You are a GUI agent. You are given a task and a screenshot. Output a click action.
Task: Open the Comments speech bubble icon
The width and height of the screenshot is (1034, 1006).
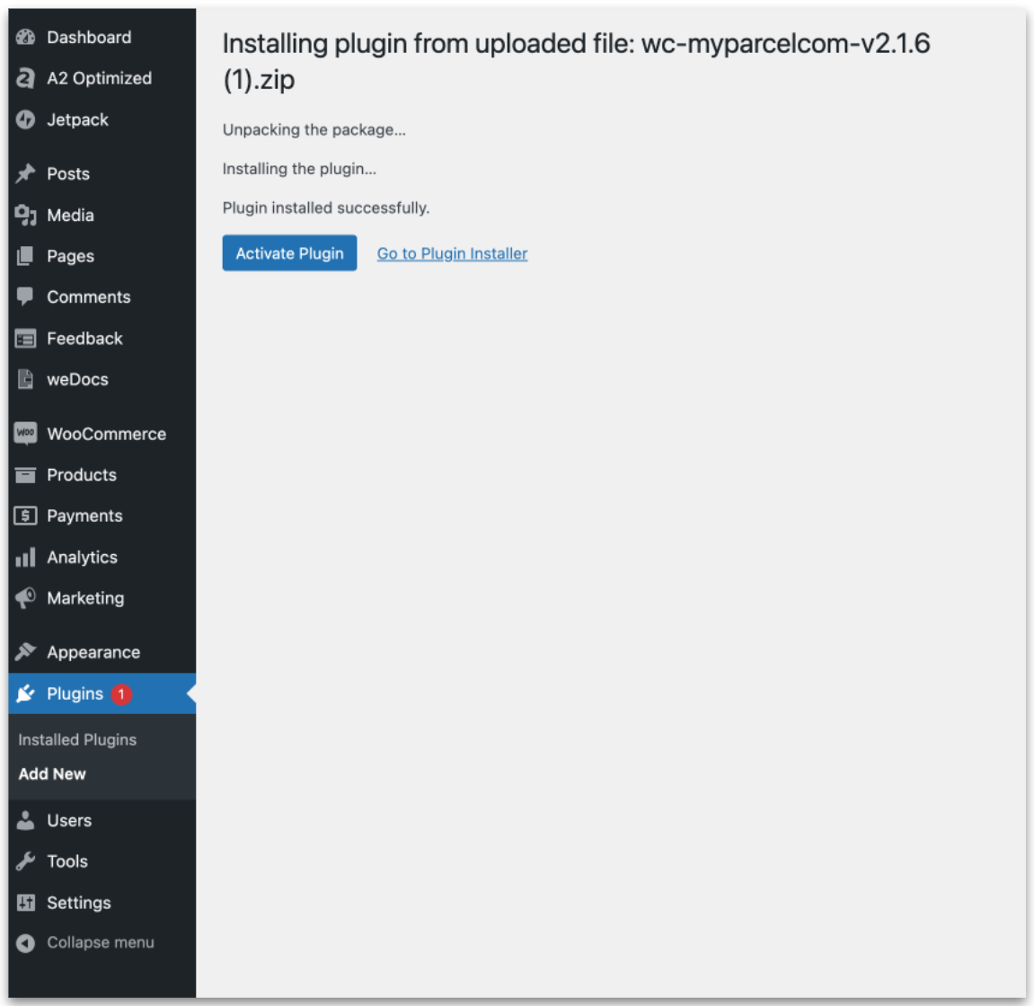(x=25, y=296)
